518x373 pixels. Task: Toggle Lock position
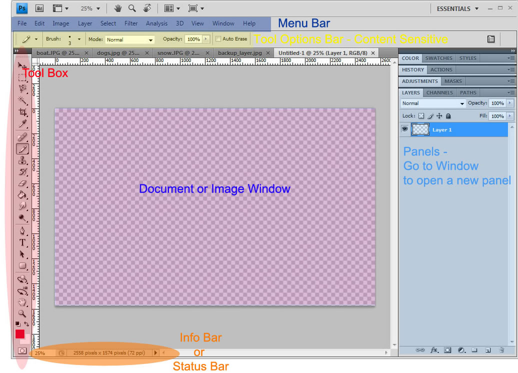(439, 116)
